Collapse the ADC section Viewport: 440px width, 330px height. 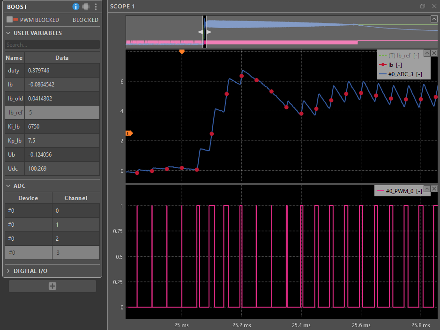point(8,186)
